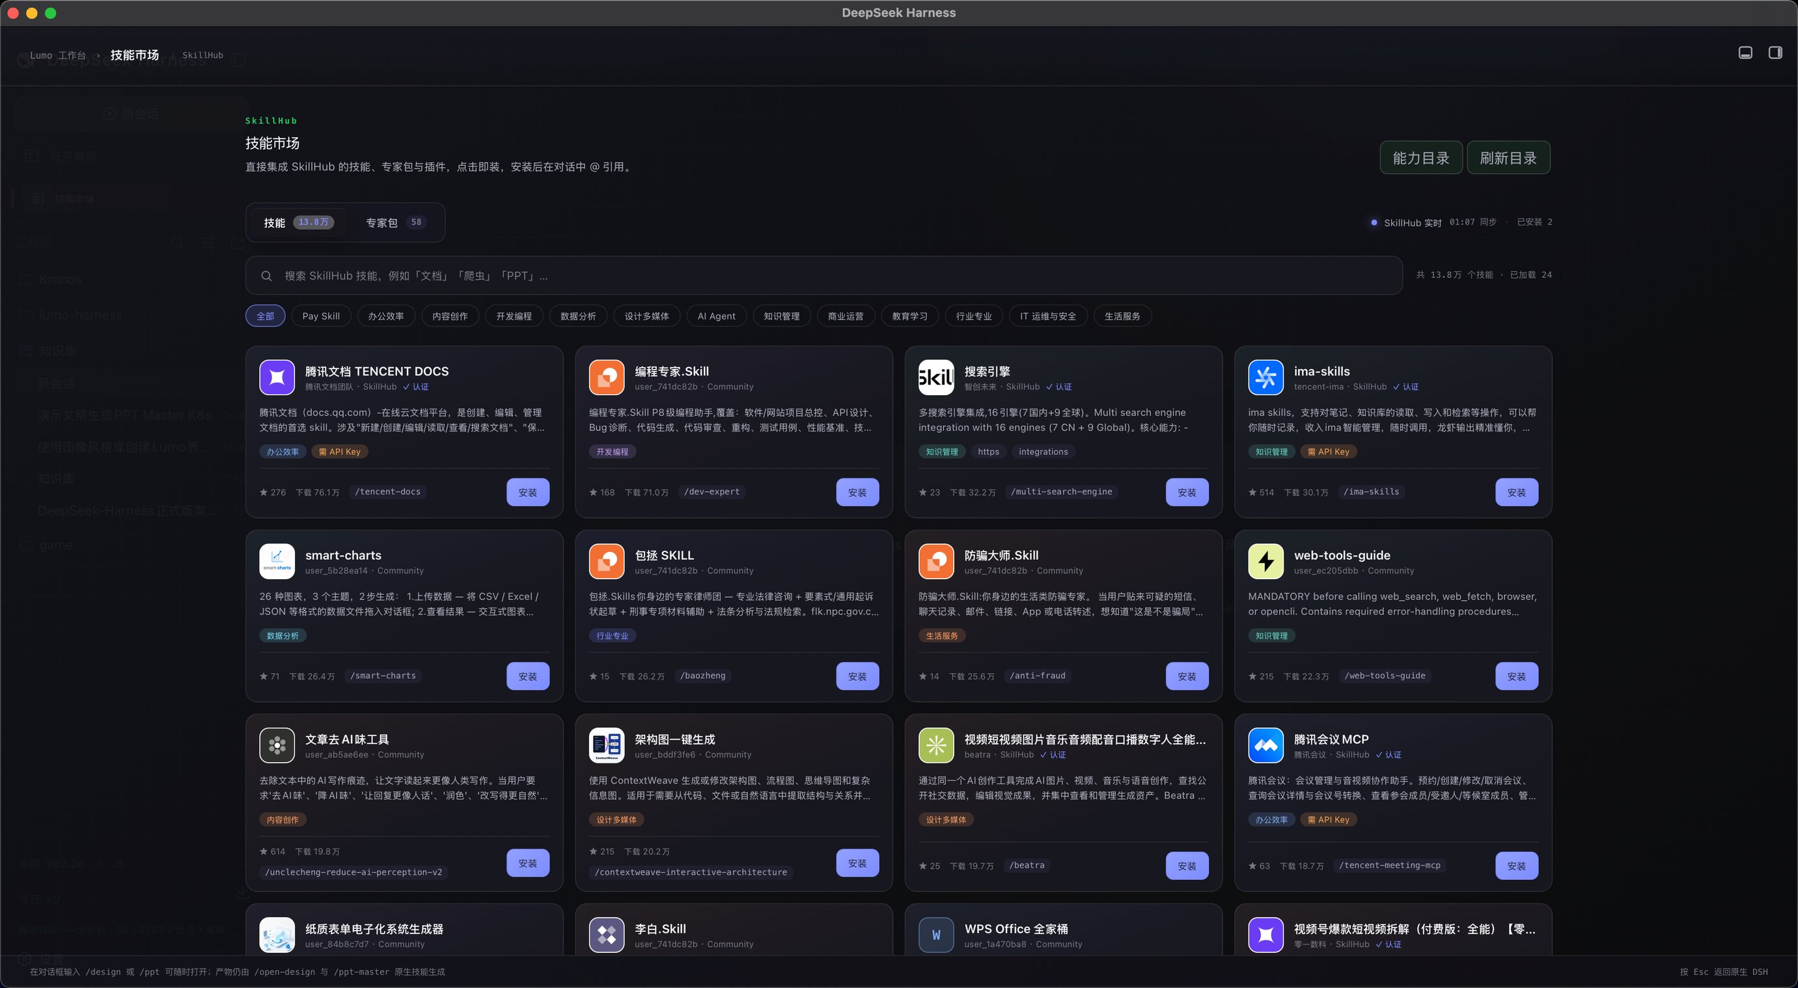Click the https tag on 搜索引擎 card
The width and height of the screenshot is (1798, 988).
(988, 452)
